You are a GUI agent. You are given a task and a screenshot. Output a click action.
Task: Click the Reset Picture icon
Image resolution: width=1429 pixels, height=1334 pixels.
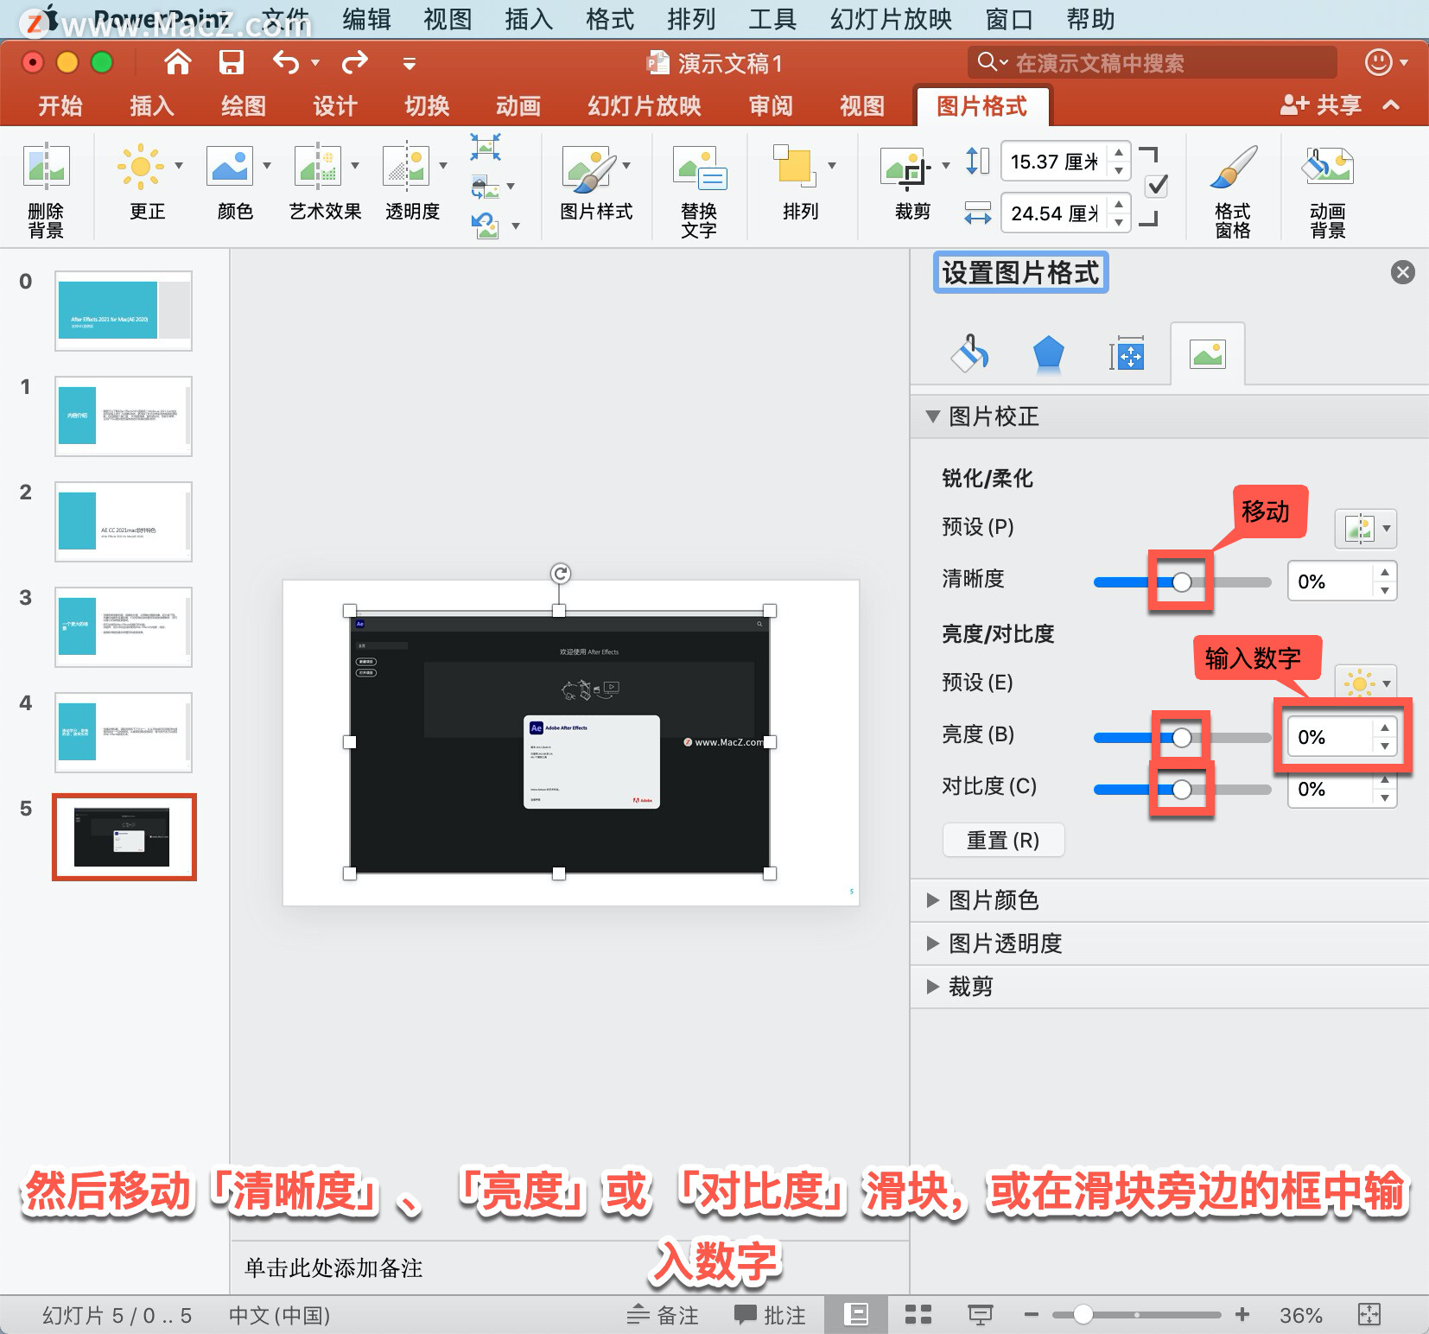[486, 226]
